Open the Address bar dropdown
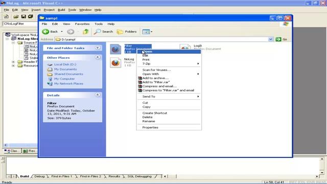Image resolution: width=327 pixels, height=184 pixels. (270, 39)
